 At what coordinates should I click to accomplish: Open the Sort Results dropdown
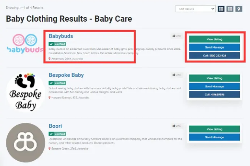click(x=196, y=9)
